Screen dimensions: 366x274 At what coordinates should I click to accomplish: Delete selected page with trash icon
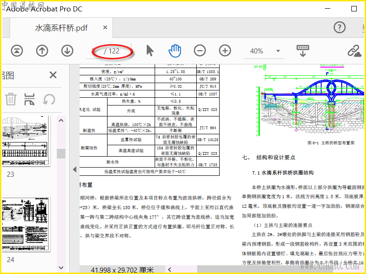coord(11,99)
